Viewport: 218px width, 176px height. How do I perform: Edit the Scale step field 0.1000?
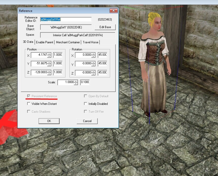point(85,82)
